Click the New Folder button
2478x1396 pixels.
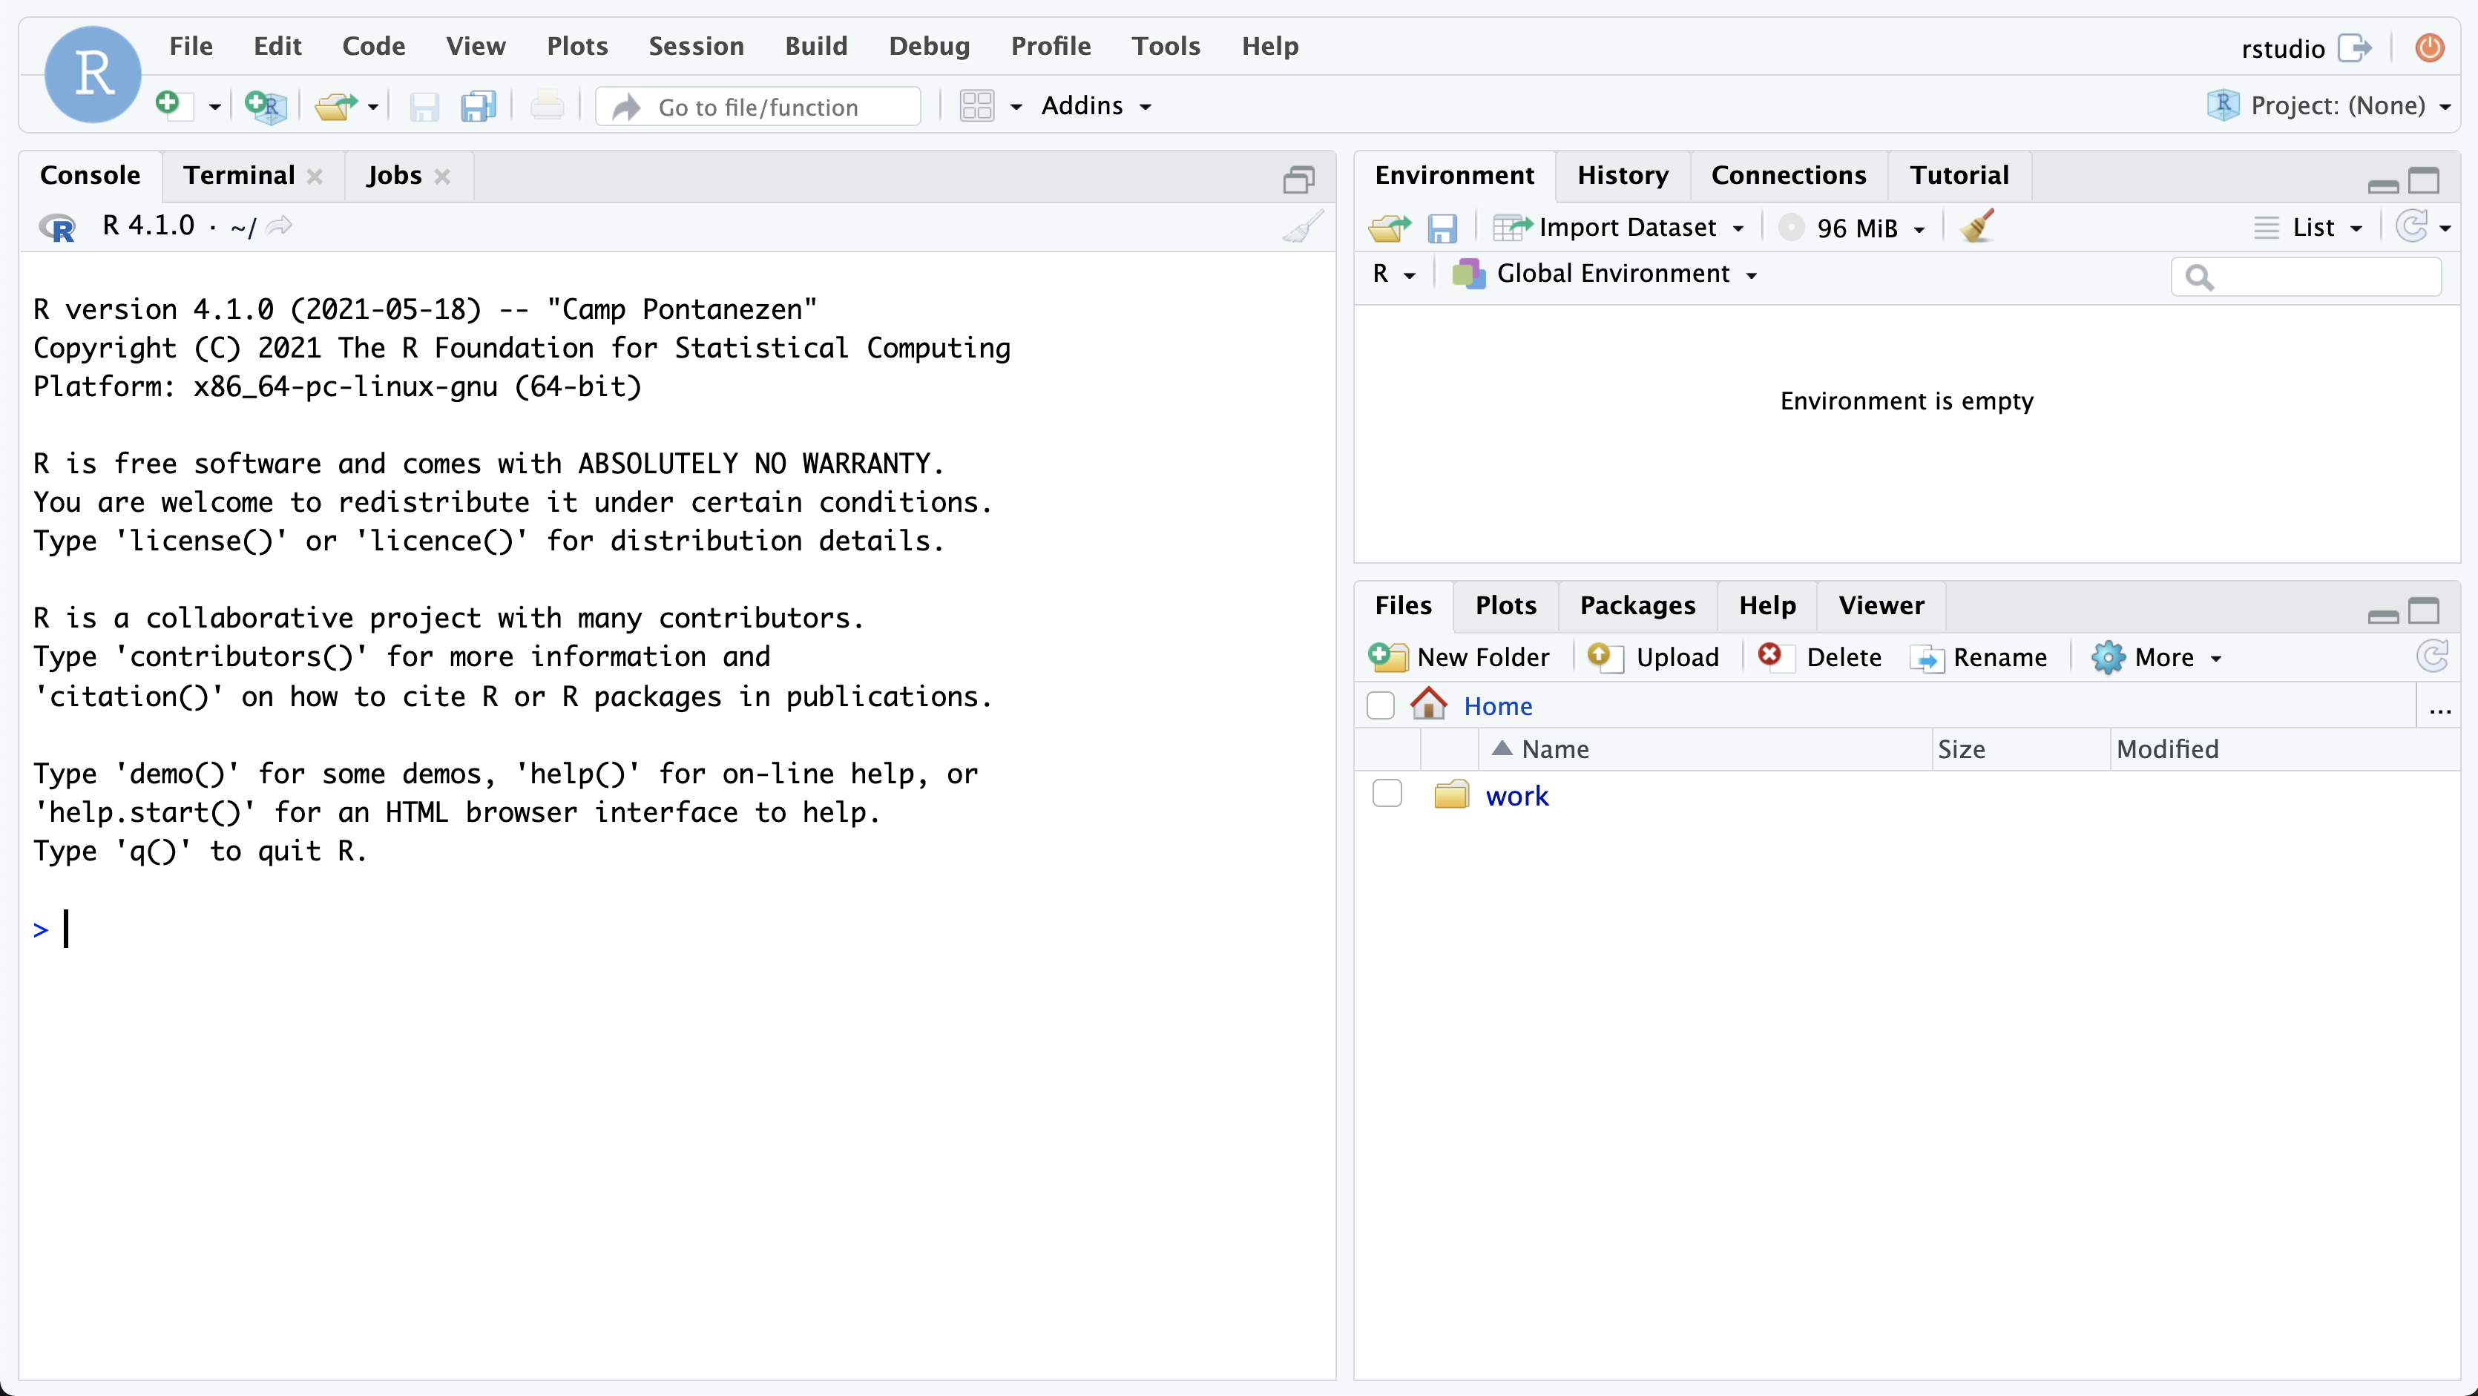click(x=1459, y=656)
